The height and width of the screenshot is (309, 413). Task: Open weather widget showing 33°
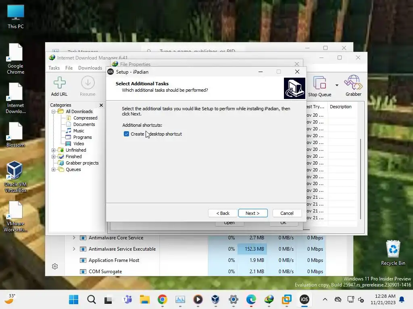click(x=10, y=299)
